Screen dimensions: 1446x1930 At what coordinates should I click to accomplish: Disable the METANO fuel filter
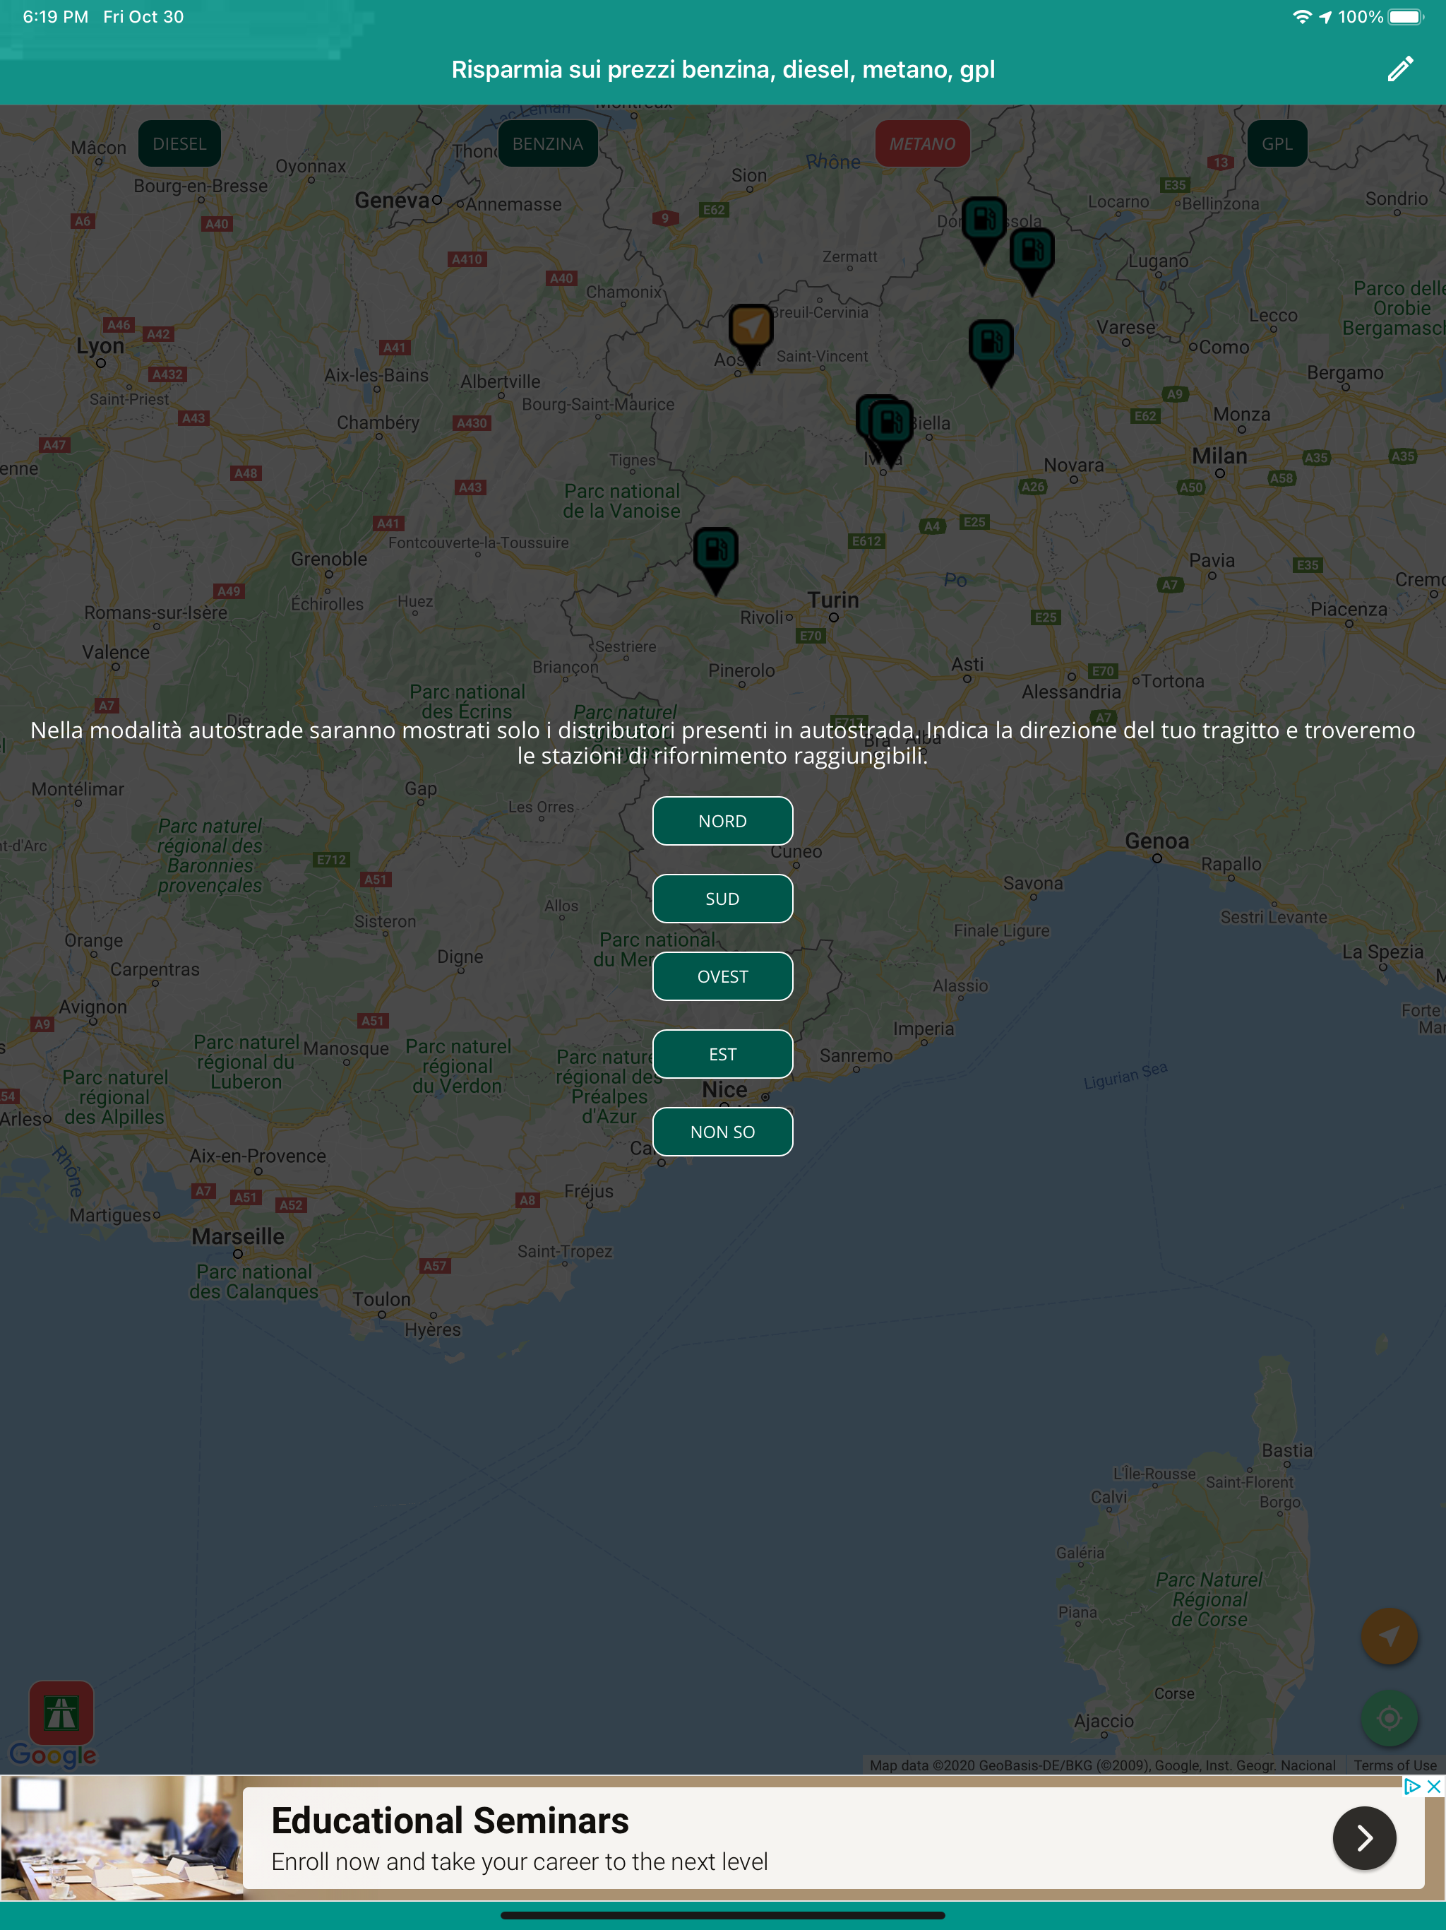click(x=923, y=143)
